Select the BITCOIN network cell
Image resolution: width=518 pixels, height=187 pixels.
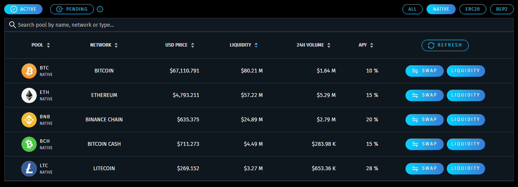pos(104,71)
